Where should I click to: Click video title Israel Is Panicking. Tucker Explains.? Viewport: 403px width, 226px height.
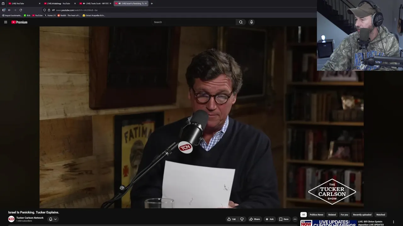[34, 212]
